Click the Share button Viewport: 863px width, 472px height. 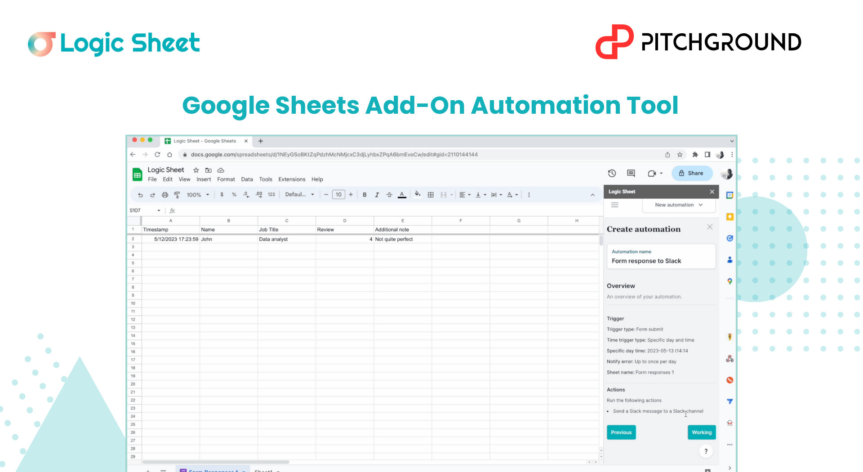(x=692, y=173)
